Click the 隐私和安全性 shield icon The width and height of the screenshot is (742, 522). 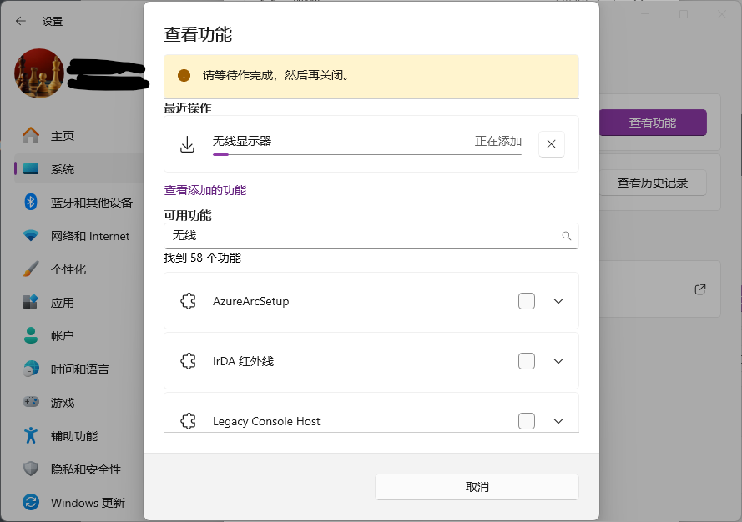click(31, 469)
